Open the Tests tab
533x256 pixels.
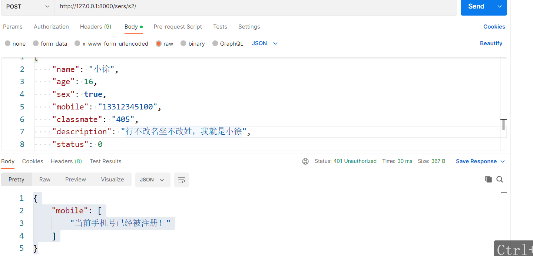(220, 27)
